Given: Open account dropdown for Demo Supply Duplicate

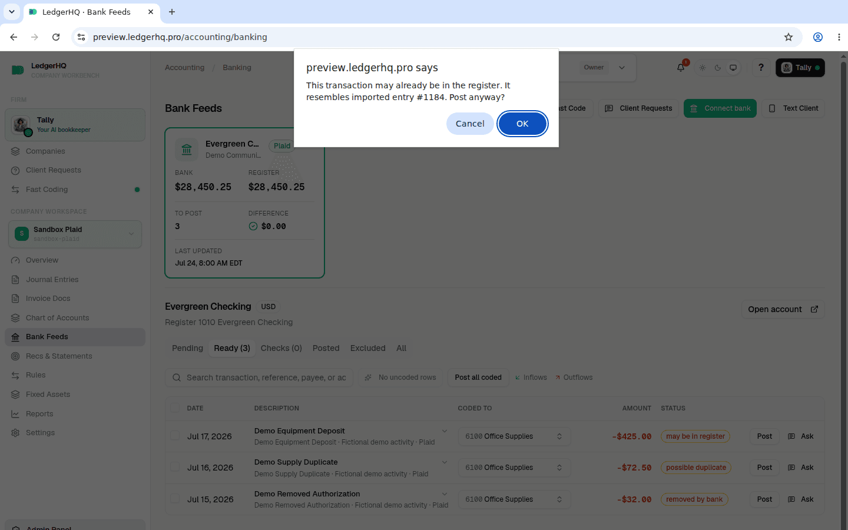Looking at the screenshot, I should click(x=514, y=468).
